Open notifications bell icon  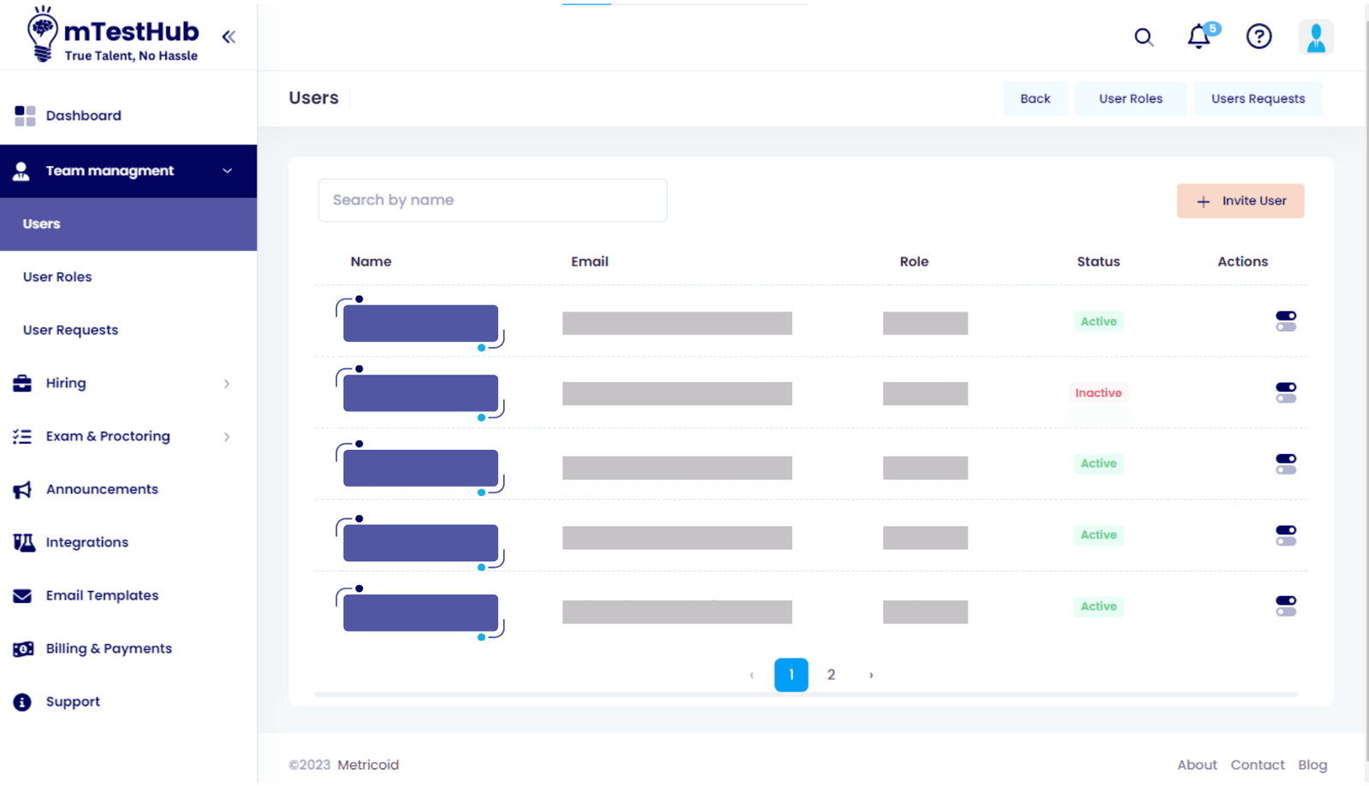[1200, 36]
